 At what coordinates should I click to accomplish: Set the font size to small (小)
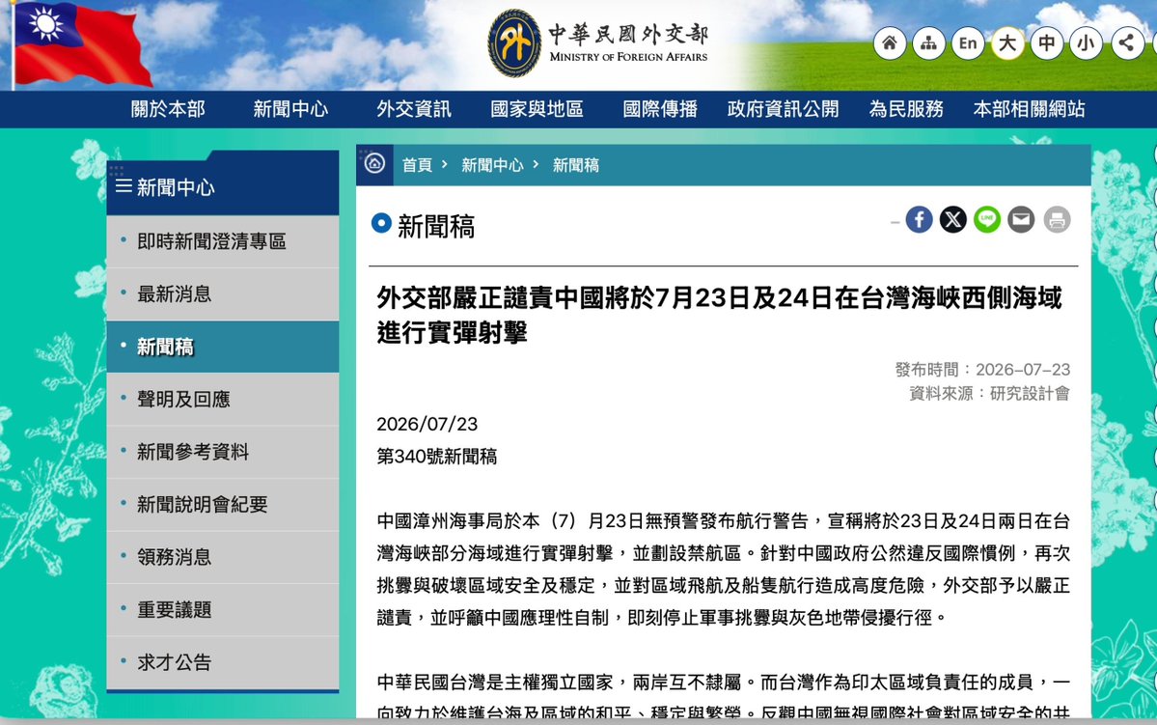pyautogui.click(x=1087, y=43)
